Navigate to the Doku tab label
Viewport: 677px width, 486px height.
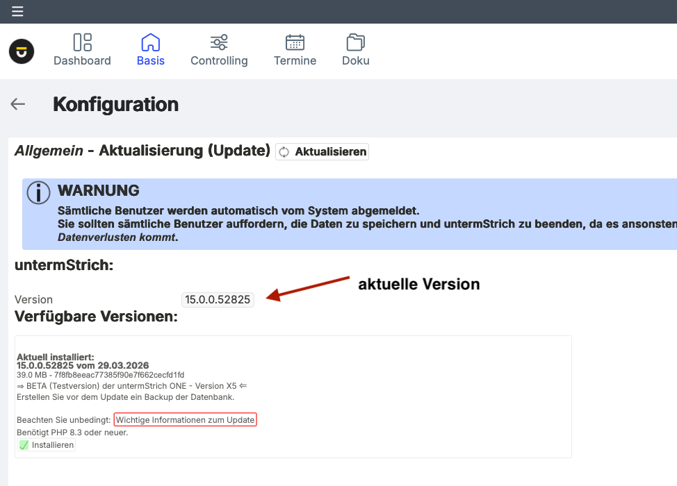click(355, 61)
